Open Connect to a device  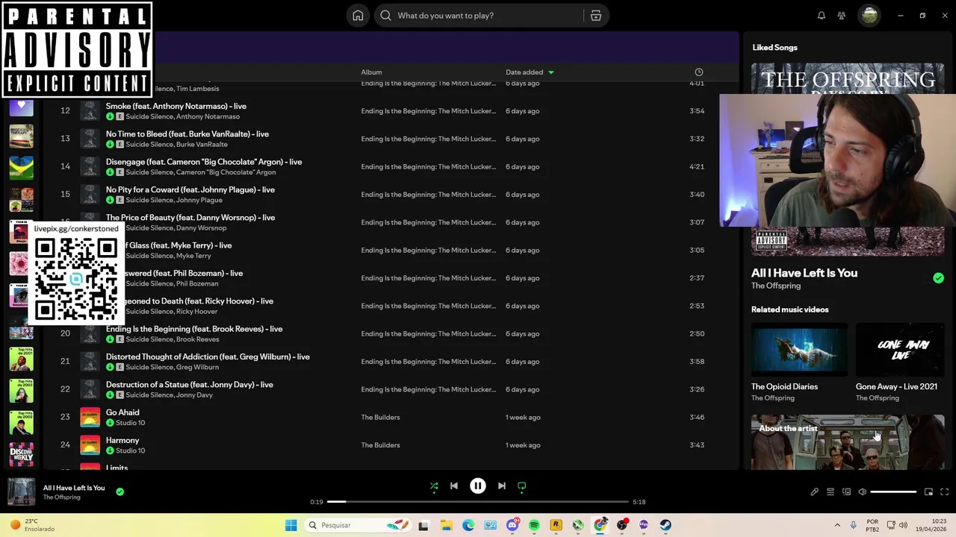coord(846,492)
